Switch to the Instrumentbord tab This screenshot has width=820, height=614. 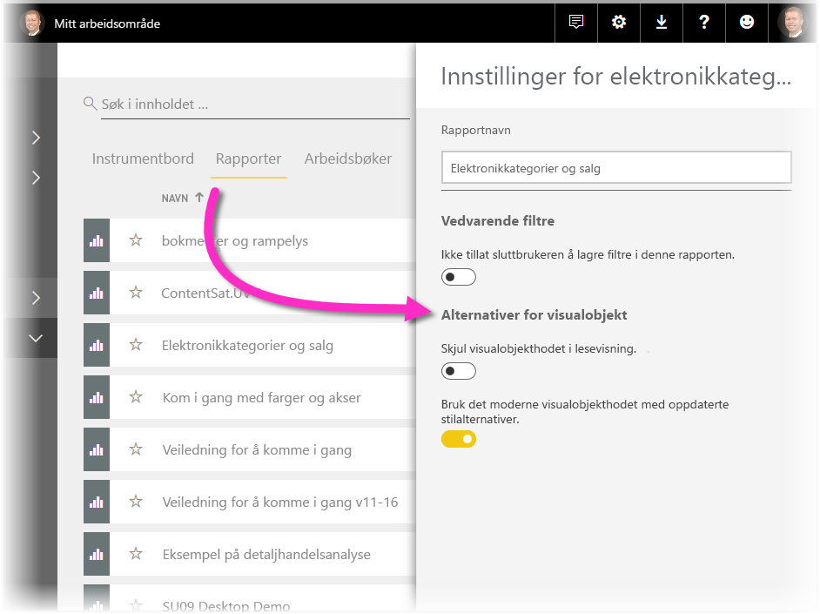click(x=143, y=159)
